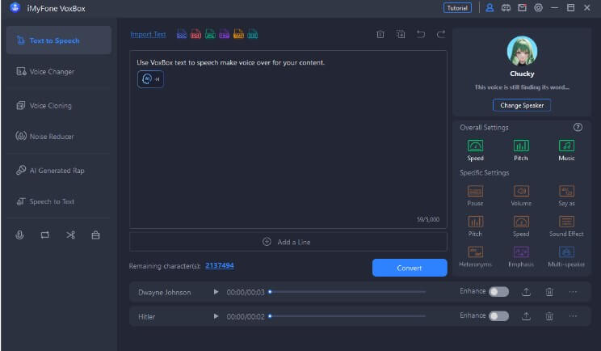Click the Dwayne Johnson audio progress slider
Image resolution: width=601 pixels, height=351 pixels.
347,292
